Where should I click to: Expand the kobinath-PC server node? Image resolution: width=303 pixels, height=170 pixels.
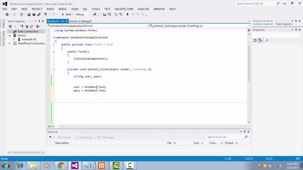(14, 40)
